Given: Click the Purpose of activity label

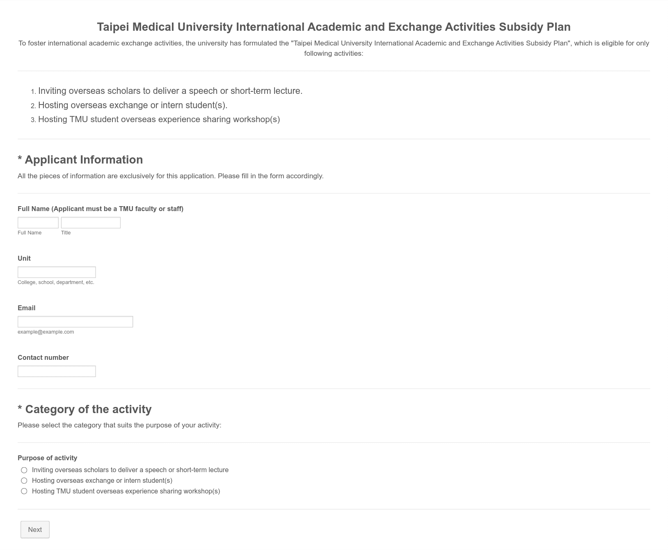Looking at the screenshot, I should pos(47,458).
